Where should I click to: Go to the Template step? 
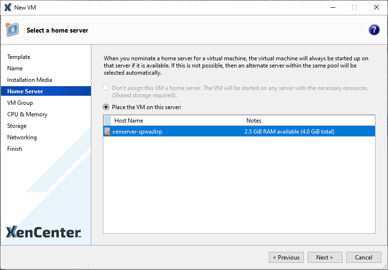19,56
